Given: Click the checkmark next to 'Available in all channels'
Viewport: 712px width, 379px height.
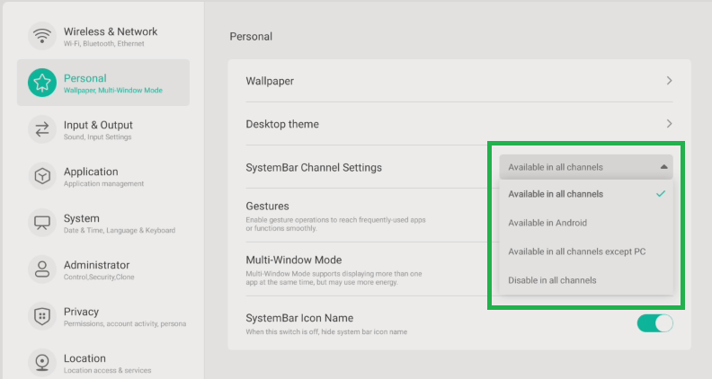Looking at the screenshot, I should [661, 194].
